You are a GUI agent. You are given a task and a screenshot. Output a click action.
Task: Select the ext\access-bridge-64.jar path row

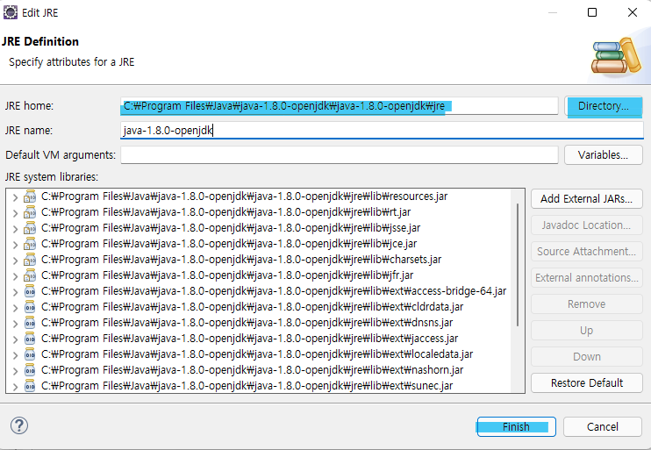click(x=274, y=291)
